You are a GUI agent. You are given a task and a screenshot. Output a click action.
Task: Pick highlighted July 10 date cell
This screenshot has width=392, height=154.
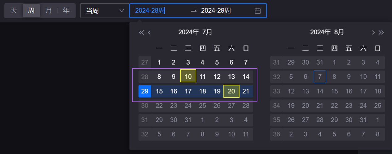(x=188, y=77)
